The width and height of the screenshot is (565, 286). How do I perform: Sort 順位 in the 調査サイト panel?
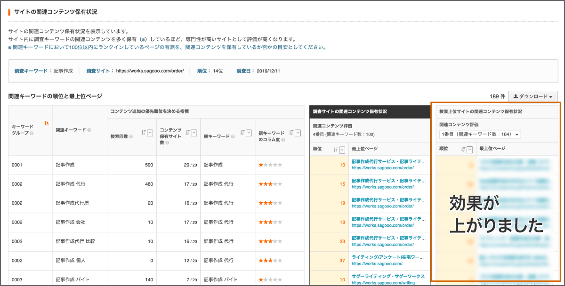coord(335,150)
